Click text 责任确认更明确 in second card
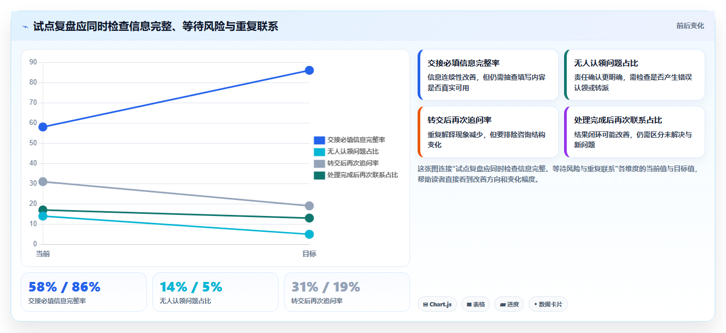 point(598,77)
